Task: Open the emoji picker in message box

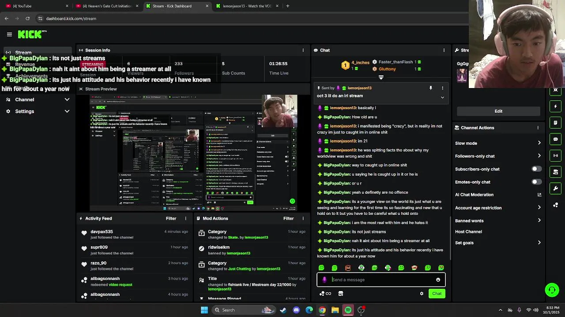Action: pos(438,280)
